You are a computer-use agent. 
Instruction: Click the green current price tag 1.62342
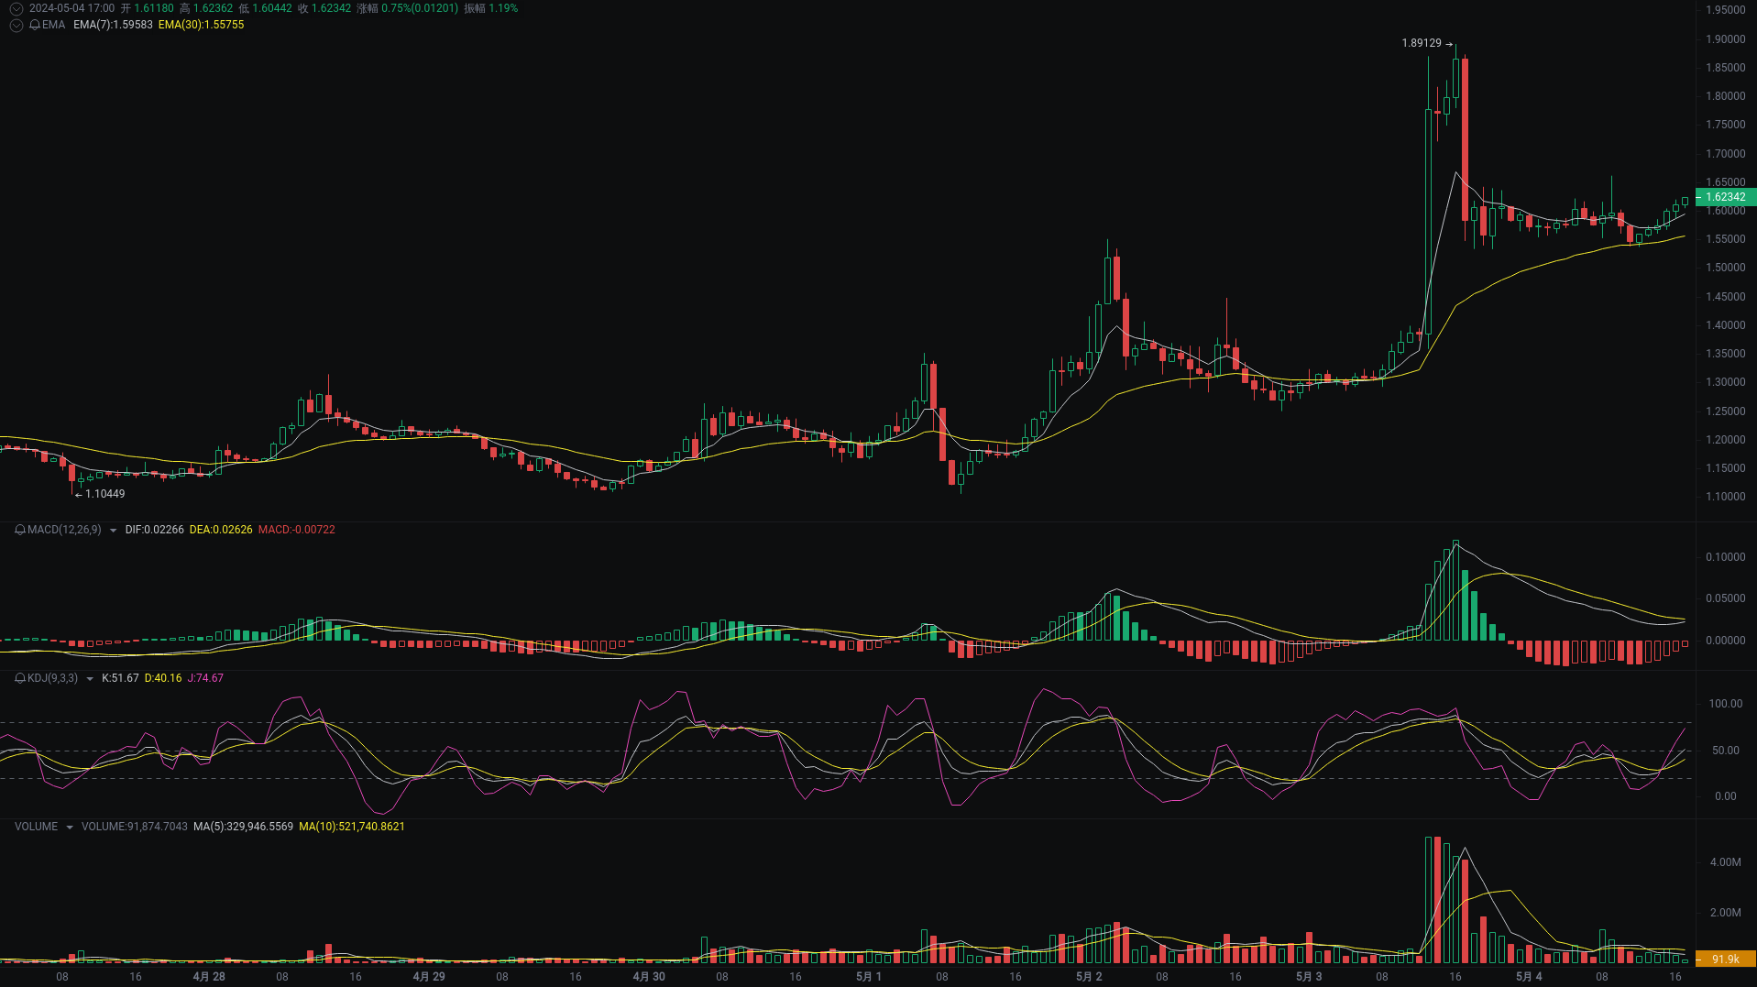coord(1727,197)
